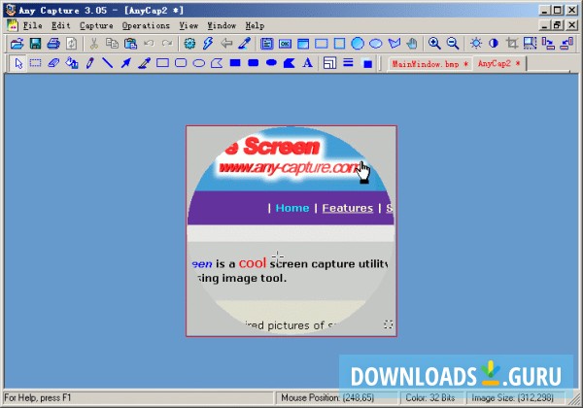
Task: Click the Redo arrow icon
Action: coord(167,44)
